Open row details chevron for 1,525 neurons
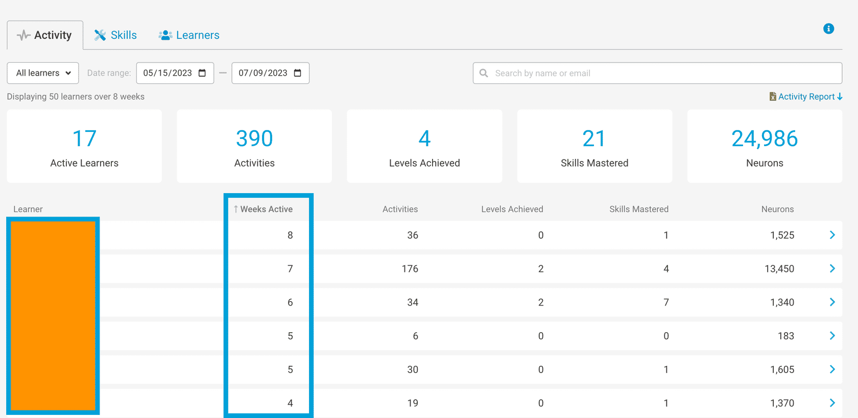The height and width of the screenshot is (418, 858). point(832,235)
